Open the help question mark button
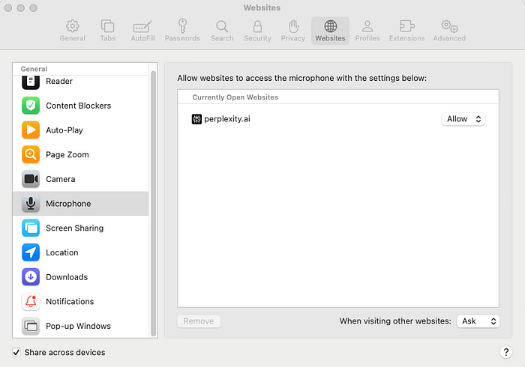This screenshot has width=525, height=367. click(506, 352)
